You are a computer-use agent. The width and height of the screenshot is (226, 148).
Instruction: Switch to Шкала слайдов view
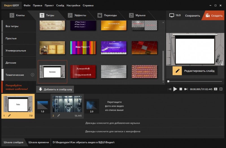pos(13,142)
